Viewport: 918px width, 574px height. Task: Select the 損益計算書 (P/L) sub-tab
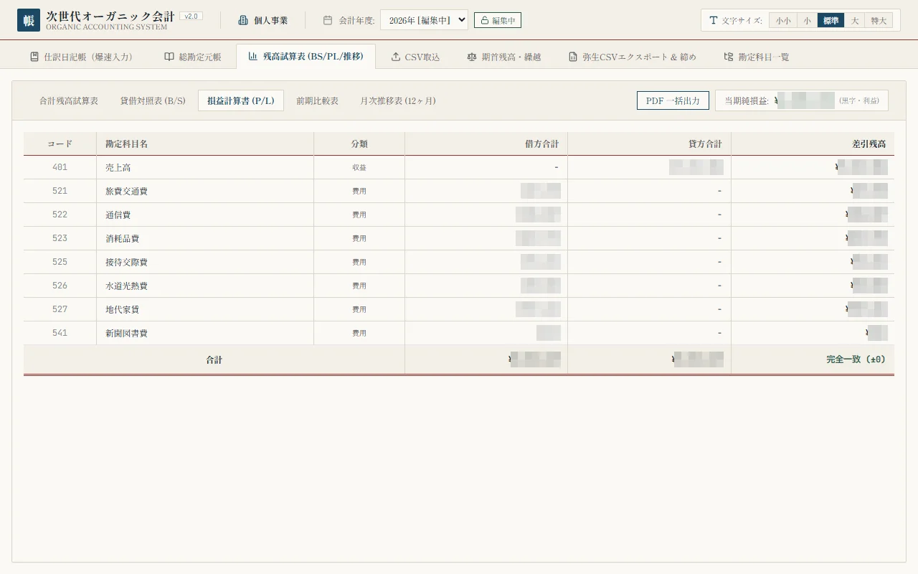[241, 100]
